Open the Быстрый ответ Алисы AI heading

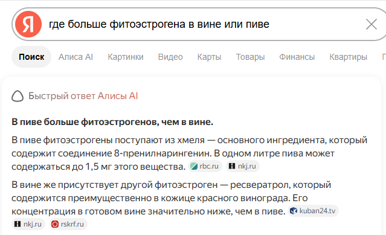[83, 95]
